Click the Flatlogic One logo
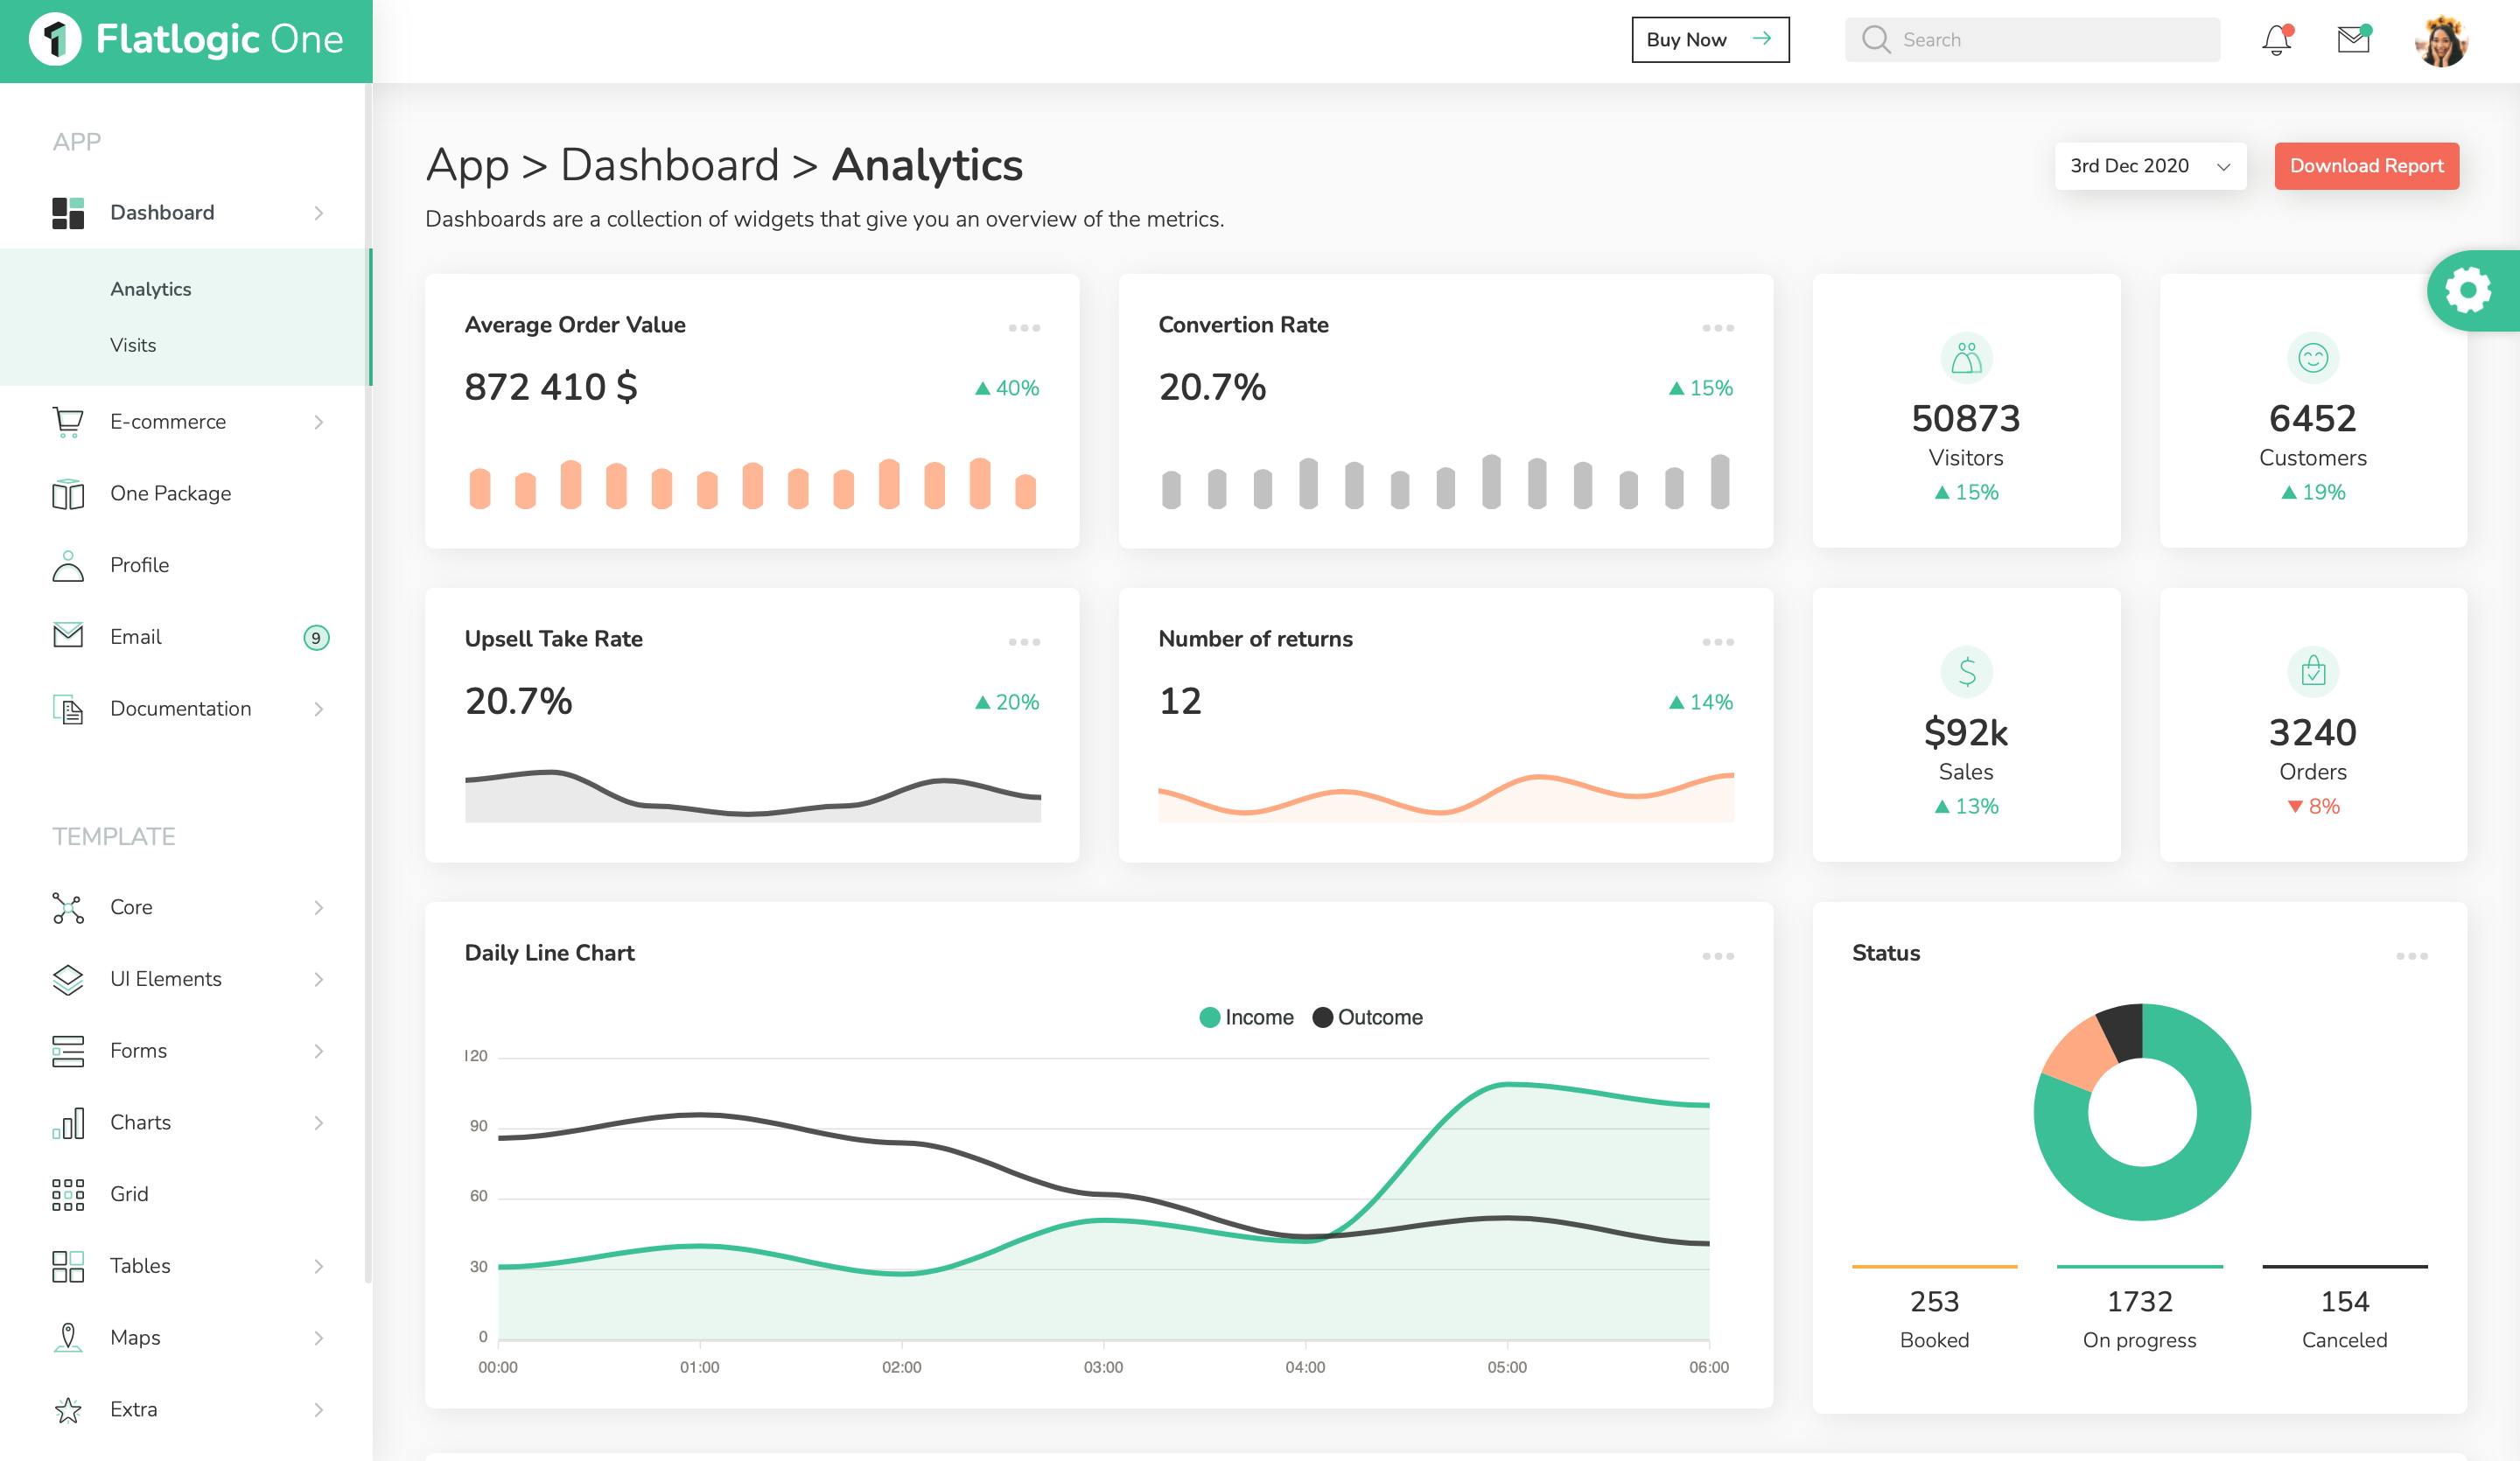2520x1461 pixels. [186, 40]
